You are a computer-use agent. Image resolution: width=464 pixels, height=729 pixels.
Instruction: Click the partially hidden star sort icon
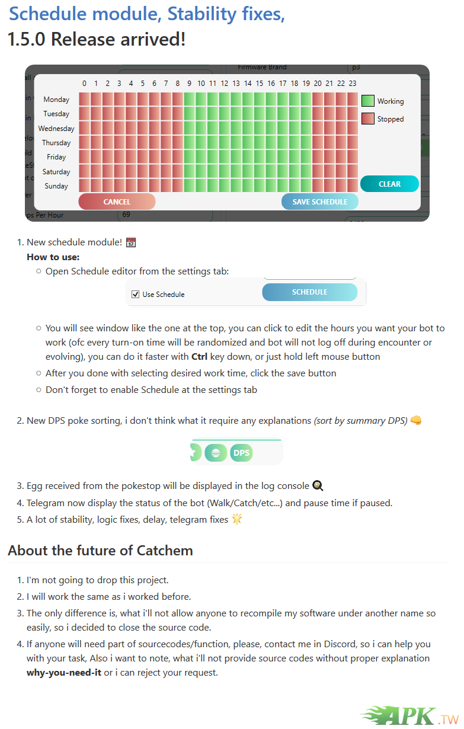[193, 453]
